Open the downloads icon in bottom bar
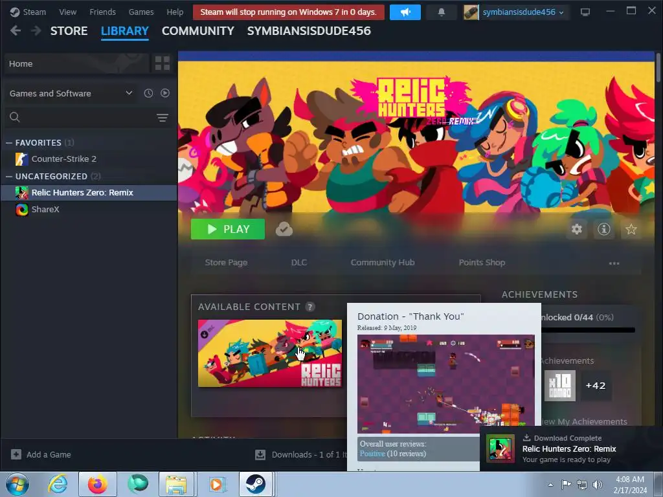Screen dimensions: 663x497 click(x=260, y=455)
